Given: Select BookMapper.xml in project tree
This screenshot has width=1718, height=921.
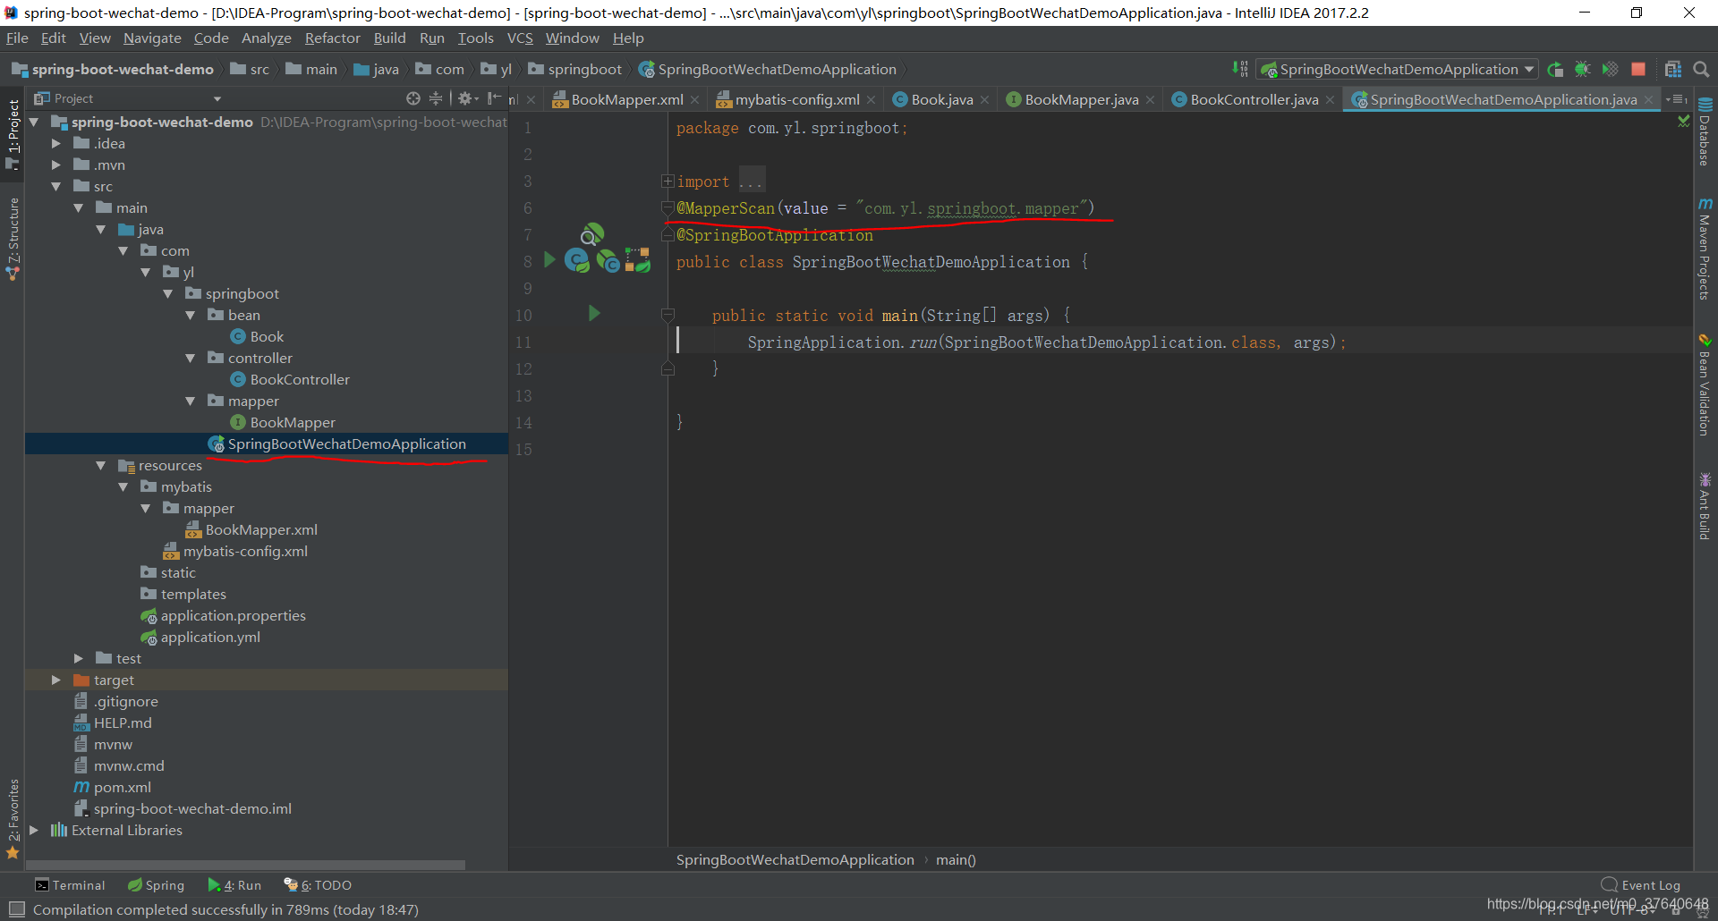Looking at the screenshot, I should coord(261,529).
